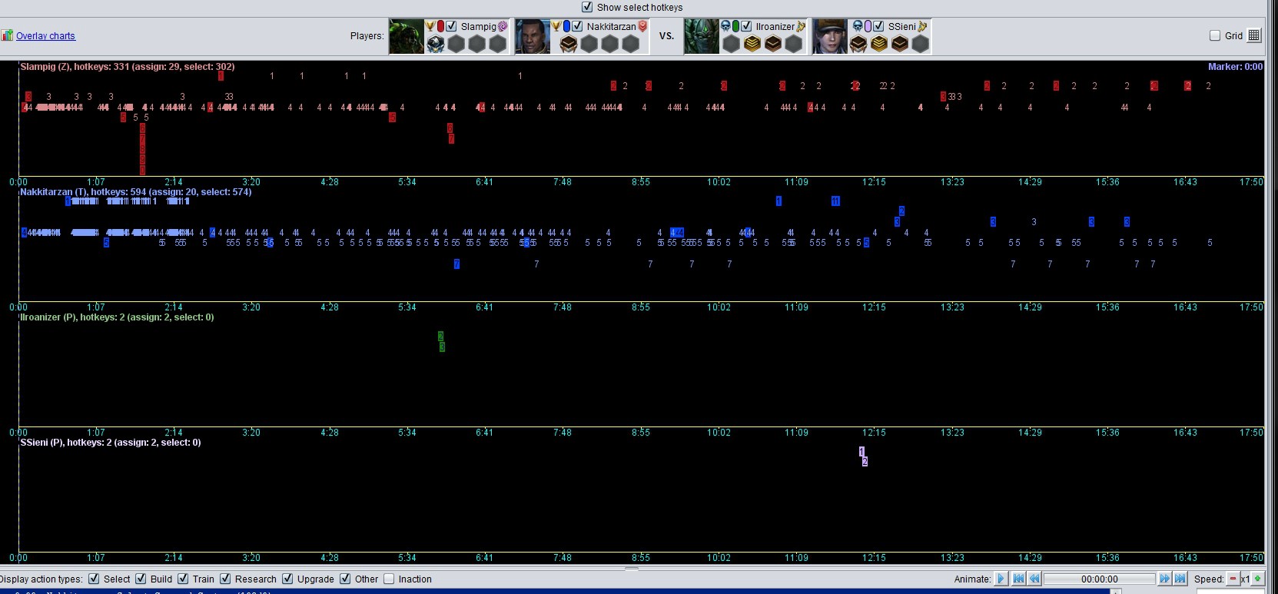Viewport: 1278px width, 594px height.
Task: Click the grid icon beside Grid
Action: coord(1254,35)
